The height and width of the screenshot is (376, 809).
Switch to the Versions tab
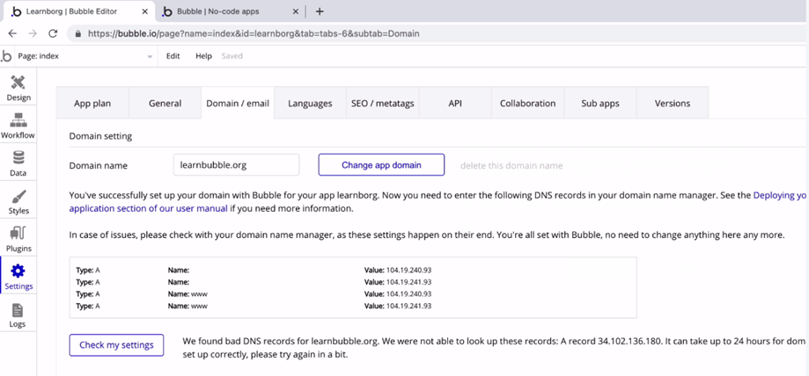pyautogui.click(x=673, y=103)
